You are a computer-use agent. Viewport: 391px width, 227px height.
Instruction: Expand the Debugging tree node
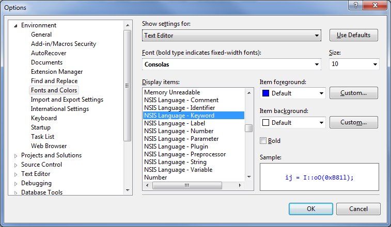coord(15,184)
